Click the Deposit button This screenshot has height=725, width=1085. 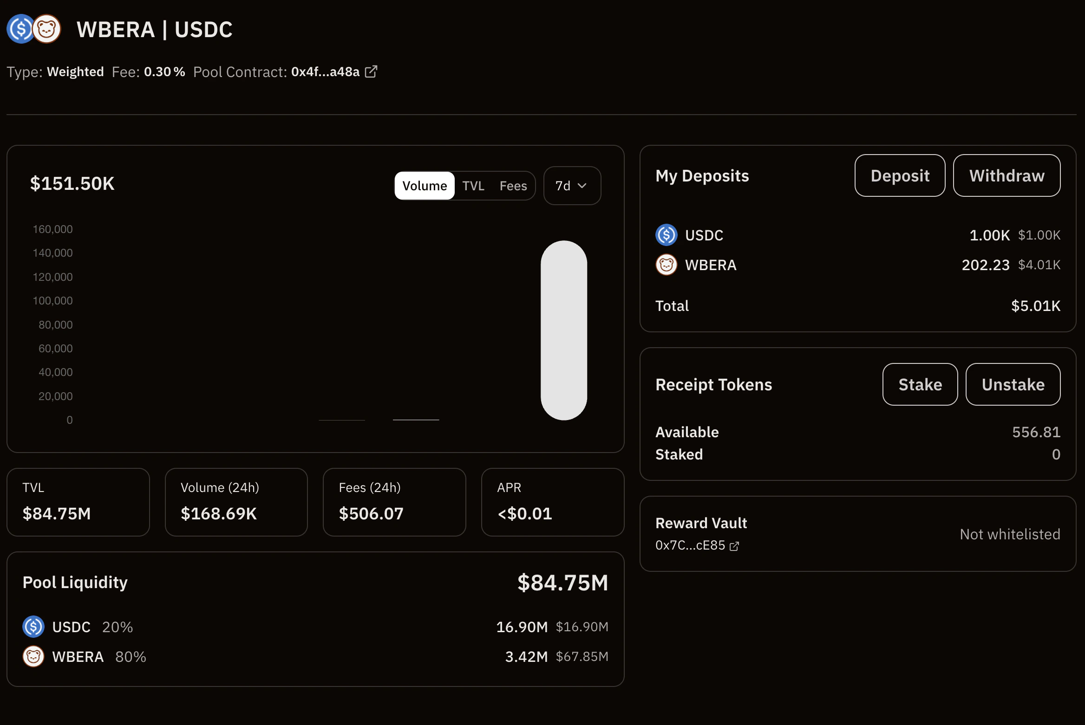click(900, 175)
